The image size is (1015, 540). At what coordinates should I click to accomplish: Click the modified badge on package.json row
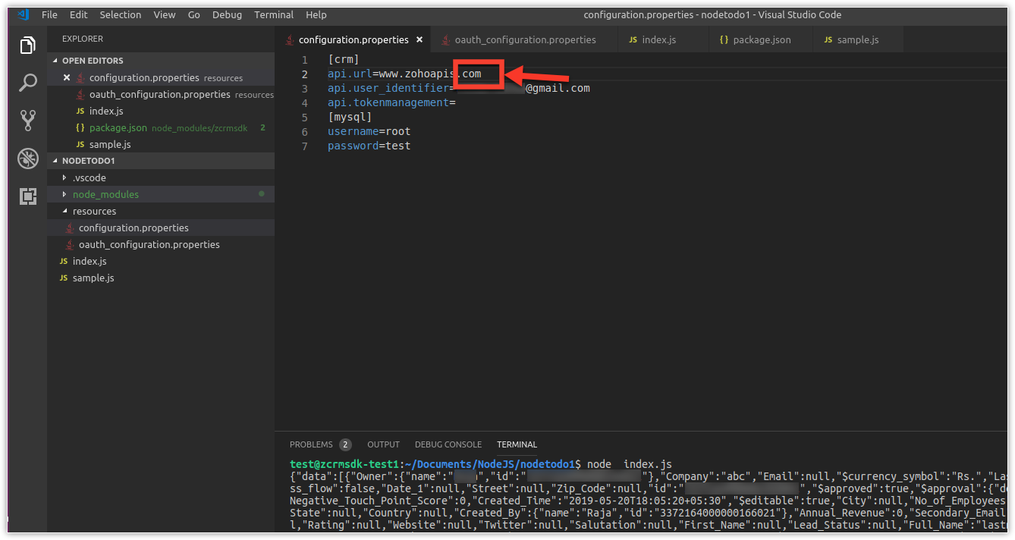pyautogui.click(x=262, y=127)
